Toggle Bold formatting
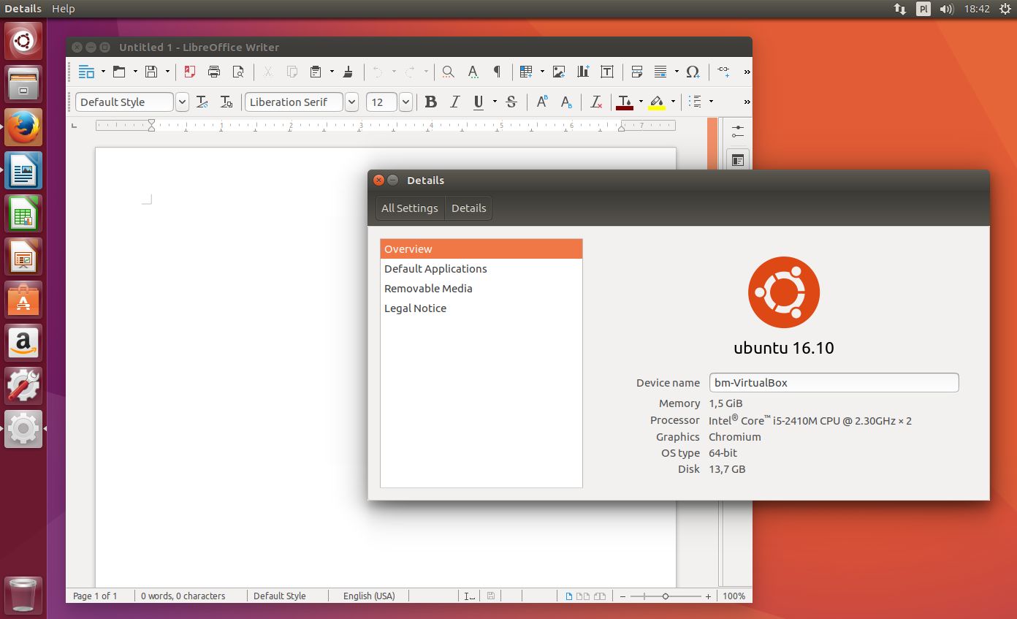The width and height of the screenshot is (1017, 619). coord(431,102)
